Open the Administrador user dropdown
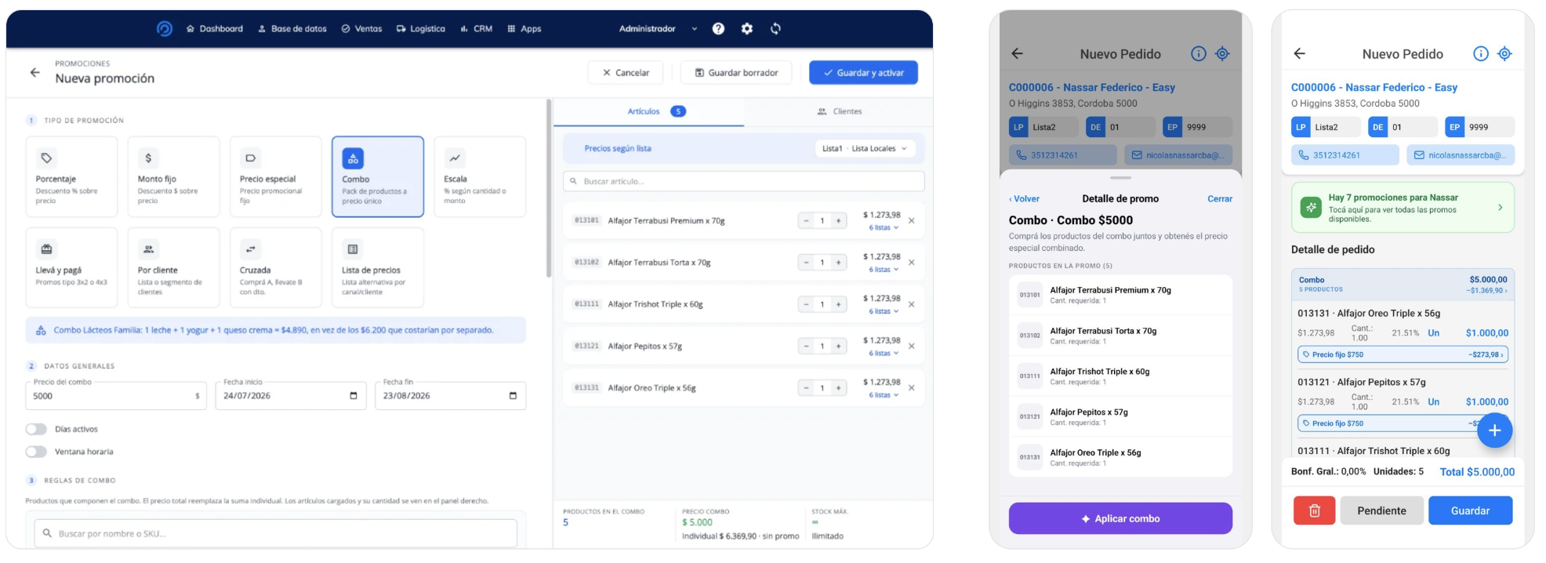The height and width of the screenshot is (563, 1546). click(657, 29)
